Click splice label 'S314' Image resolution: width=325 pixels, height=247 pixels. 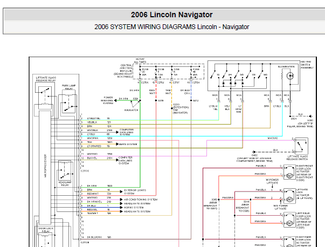click(246, 202)
